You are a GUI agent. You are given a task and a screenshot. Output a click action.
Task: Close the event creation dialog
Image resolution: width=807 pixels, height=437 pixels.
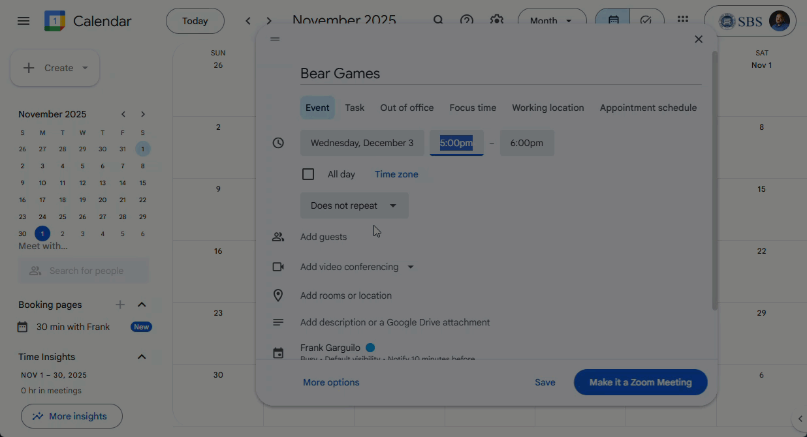[699, 39]
